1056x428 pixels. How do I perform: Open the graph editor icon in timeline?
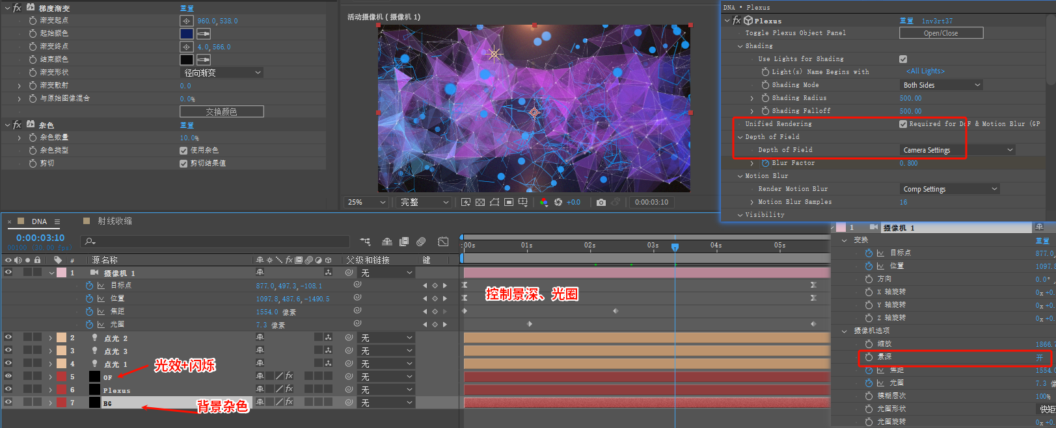(443, 242)
